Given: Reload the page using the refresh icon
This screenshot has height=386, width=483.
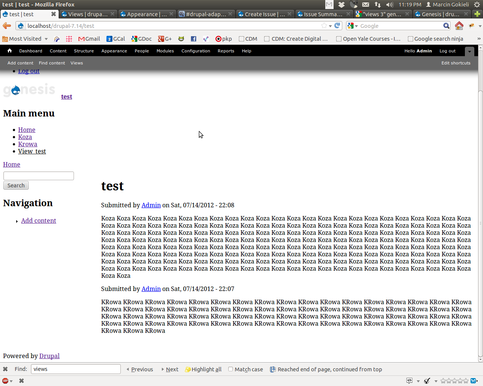Looking at the screenshot, I should click(x=337, y=26).
